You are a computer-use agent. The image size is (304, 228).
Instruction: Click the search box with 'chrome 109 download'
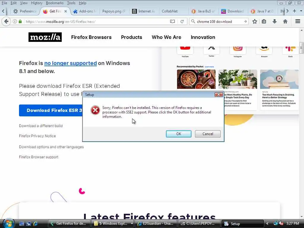click(x=219, y=21)
